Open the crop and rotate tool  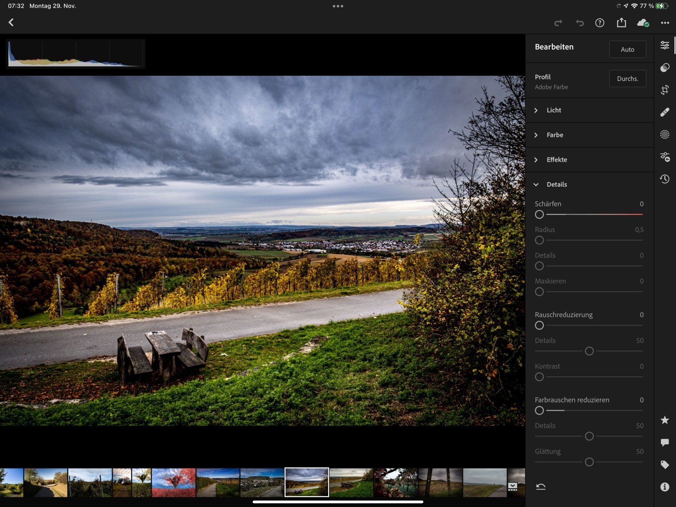click(664, 90)
